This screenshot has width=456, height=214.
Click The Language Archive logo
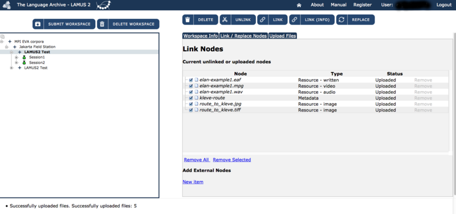coord(7,5)
